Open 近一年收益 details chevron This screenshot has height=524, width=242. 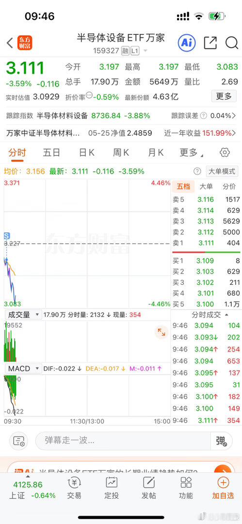234,133
